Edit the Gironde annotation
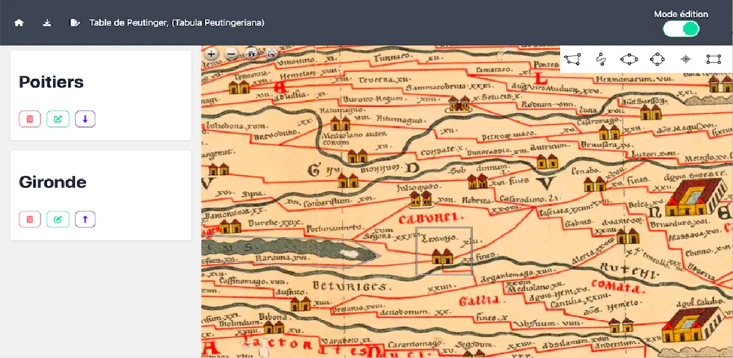 (58, 219)
